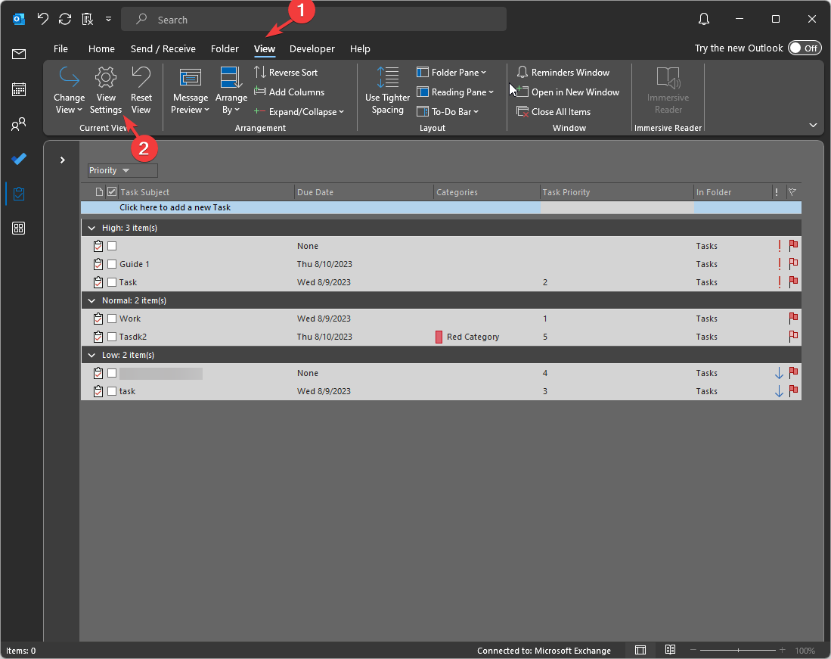Screen dimensions: 831x659
Task: Open Mail from the navigation sidebar
Action: 18,54
